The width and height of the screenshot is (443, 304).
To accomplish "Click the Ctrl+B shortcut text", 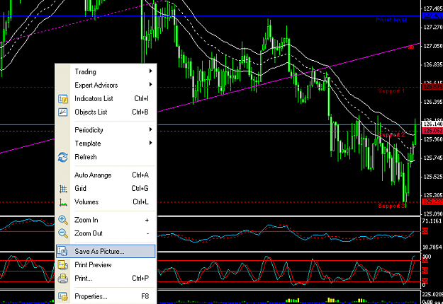I will point(140,112).
